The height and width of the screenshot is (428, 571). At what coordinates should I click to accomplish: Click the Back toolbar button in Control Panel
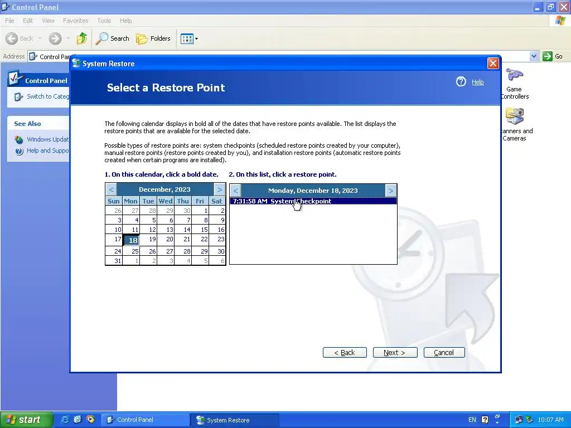pyautogui.click(x=20, y=38)
